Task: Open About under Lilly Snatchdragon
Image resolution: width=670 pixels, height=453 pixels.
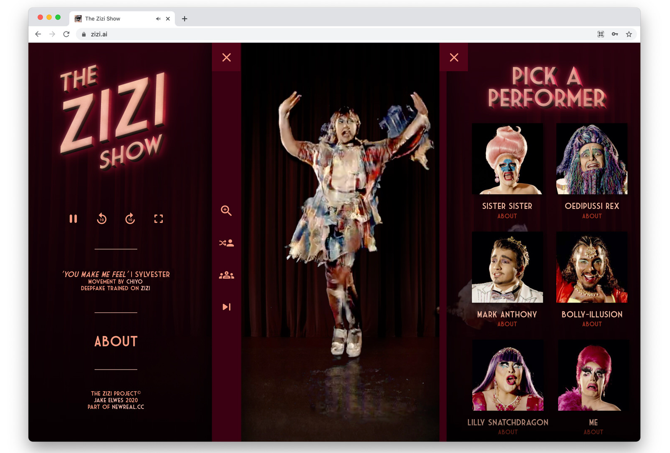Action: (508, 432)
